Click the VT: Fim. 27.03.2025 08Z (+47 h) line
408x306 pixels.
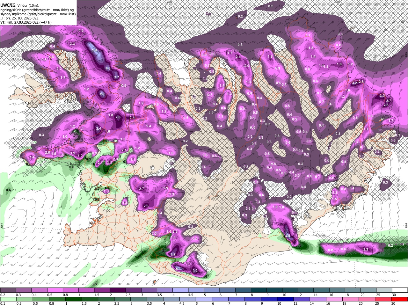pyautogui.click(x=25, y=22)
